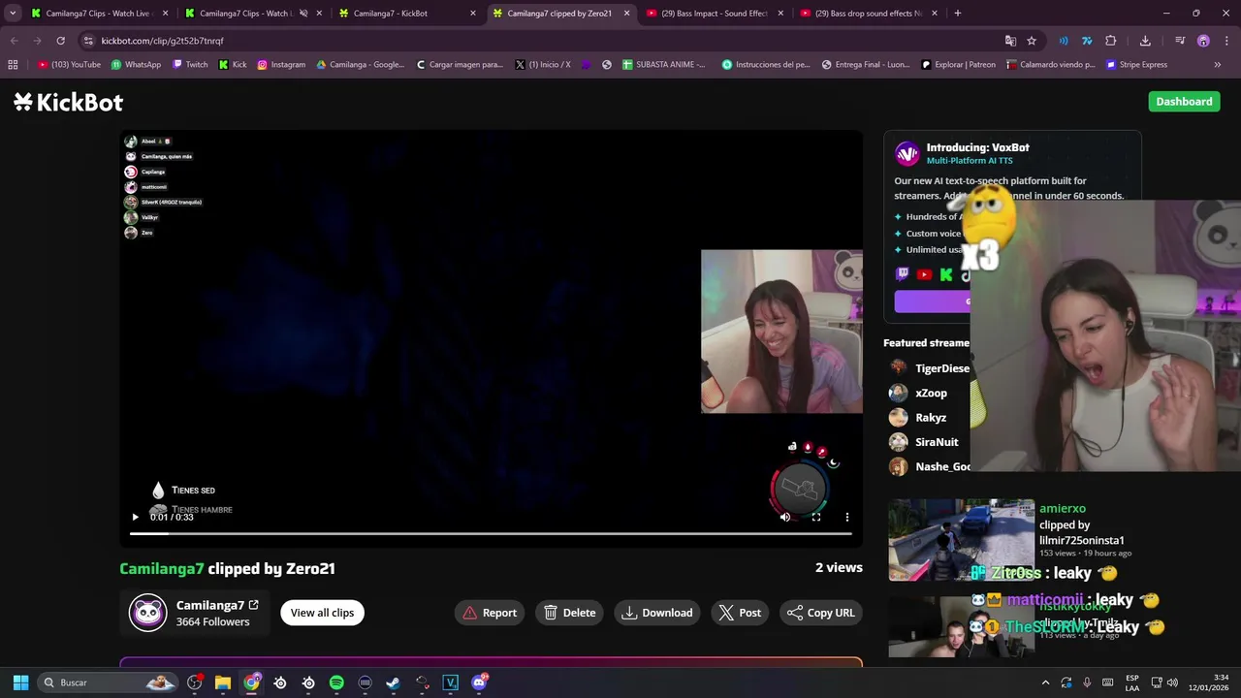Open Spotify from taskbar

pos(336,682)
